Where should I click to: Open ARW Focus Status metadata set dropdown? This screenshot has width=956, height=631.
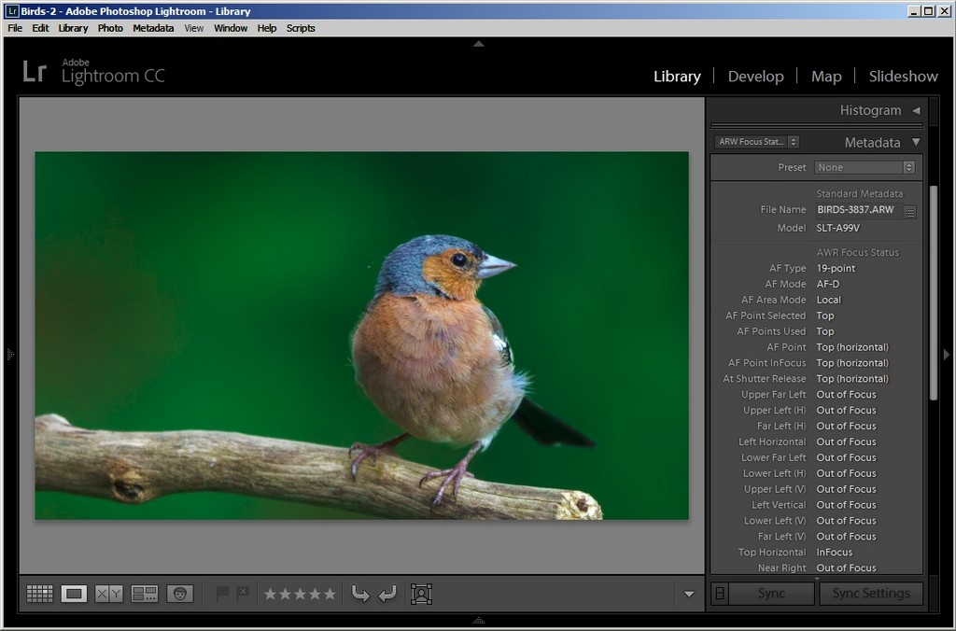pyautogui.click(x=756, y=142)
